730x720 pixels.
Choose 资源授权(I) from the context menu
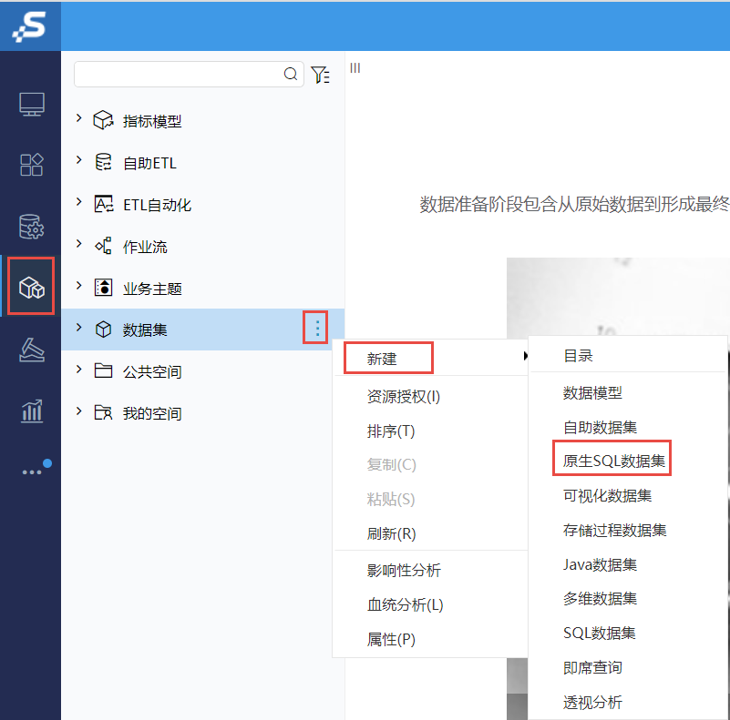[x=403, y=396]
